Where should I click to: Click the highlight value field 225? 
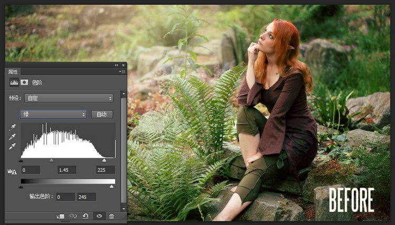[105, 170]
